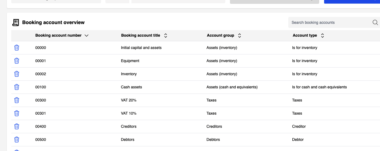Sort the Account type column

click(x=322, y=36)
